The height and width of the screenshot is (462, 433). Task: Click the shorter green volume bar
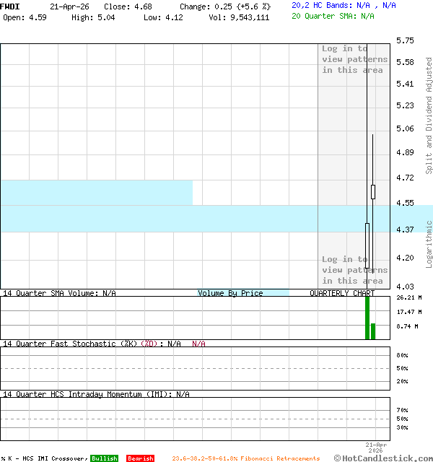click(373, 331)
